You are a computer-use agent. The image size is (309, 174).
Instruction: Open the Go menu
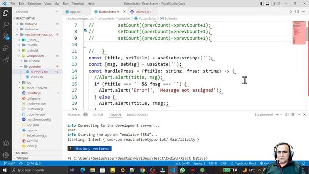click(x=57, y=4)
